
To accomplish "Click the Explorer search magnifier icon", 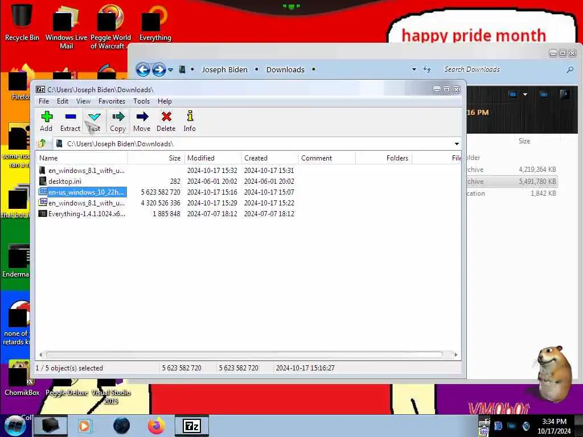I will (x=569, y=69).
